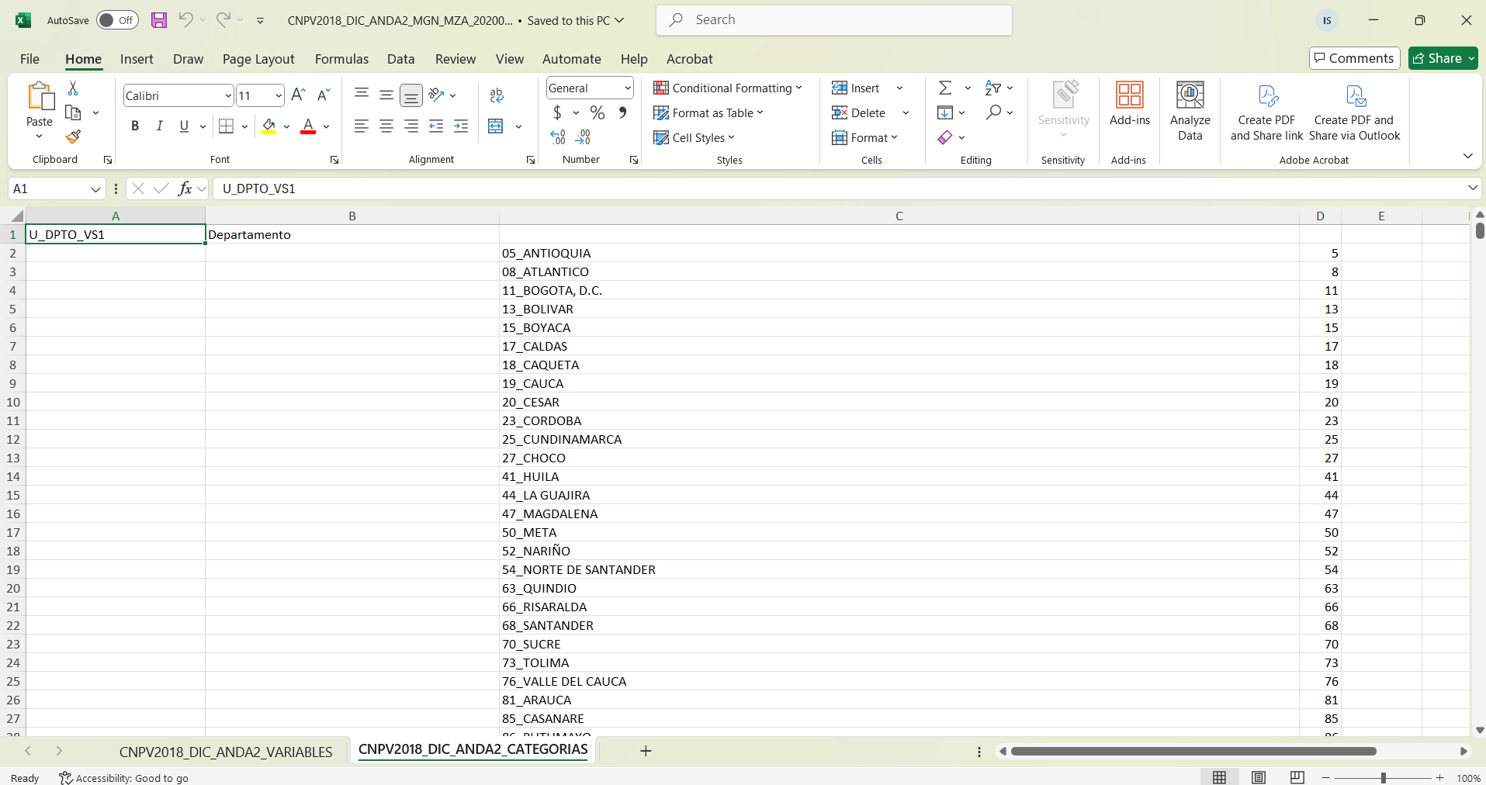Click the AutoSum sigma icon
The image size is (1486, 785).
pos(945,88)
